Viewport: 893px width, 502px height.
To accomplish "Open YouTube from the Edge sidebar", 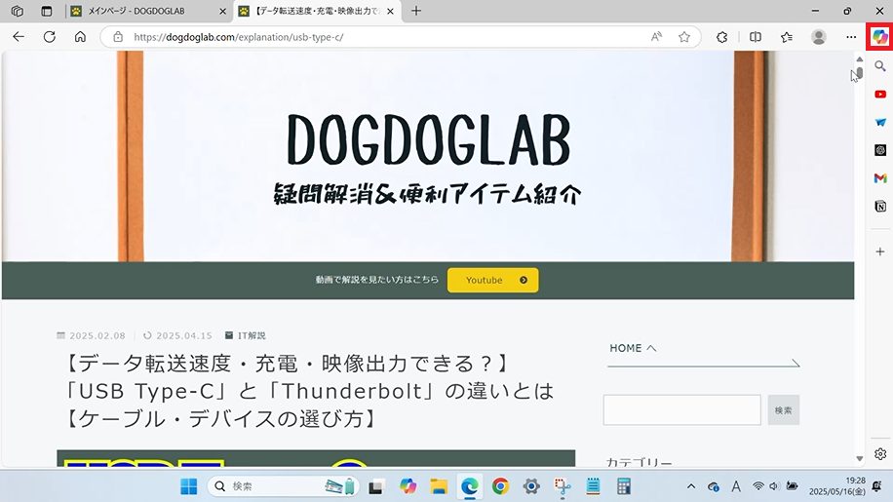I will pyautogui.click(x=879, y=94).
